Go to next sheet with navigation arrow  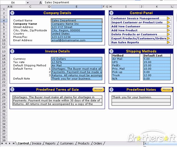pos(10,143)
